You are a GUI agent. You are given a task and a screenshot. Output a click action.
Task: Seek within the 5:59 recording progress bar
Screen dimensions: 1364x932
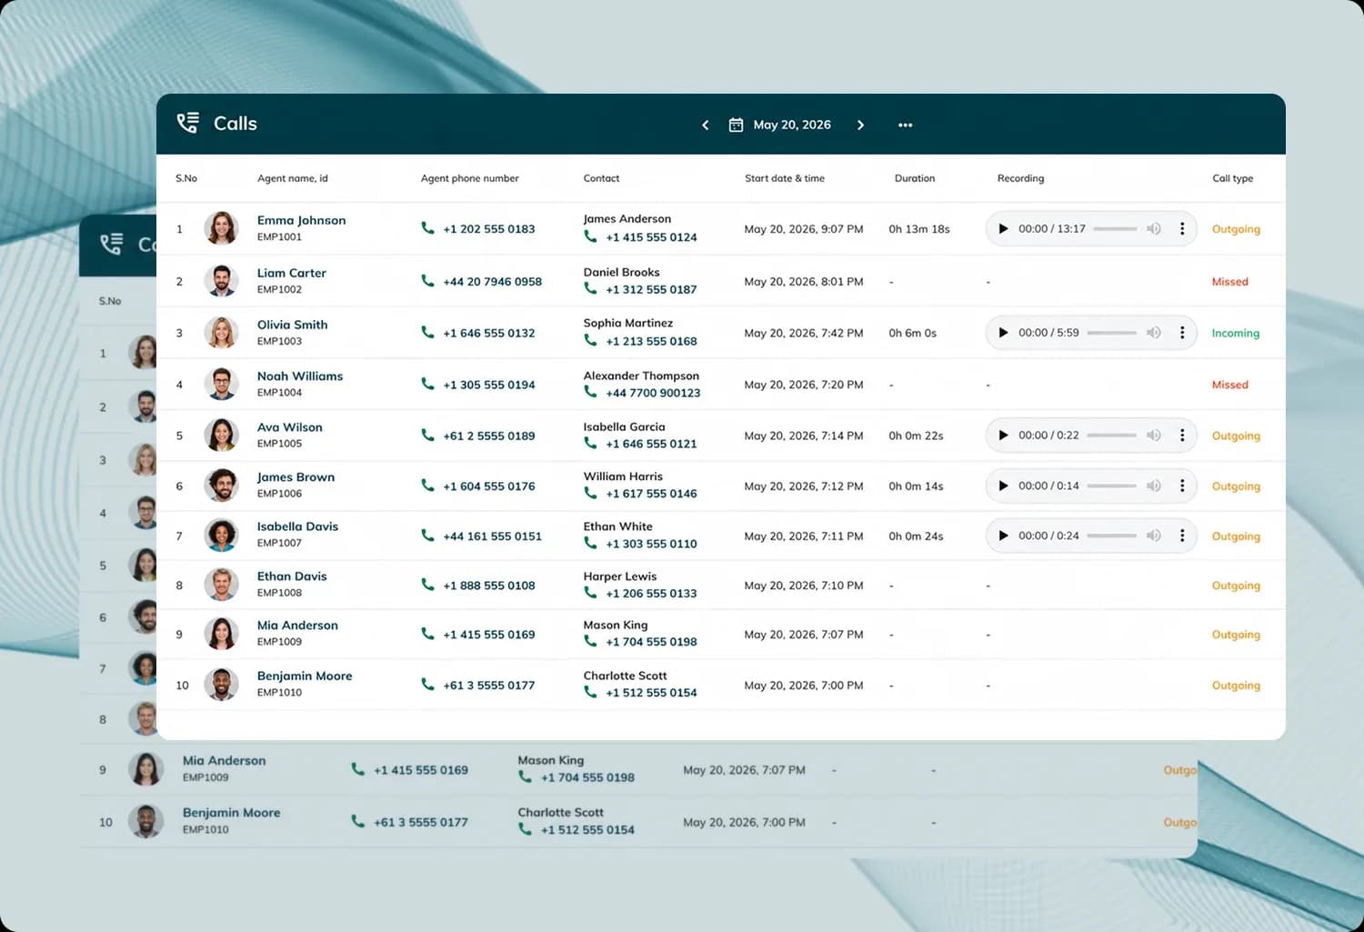(x=1112, y=333)
